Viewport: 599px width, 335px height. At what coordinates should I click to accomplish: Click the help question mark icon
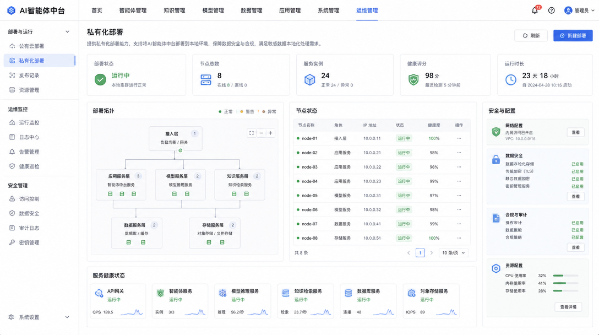(x=551, y=10)
